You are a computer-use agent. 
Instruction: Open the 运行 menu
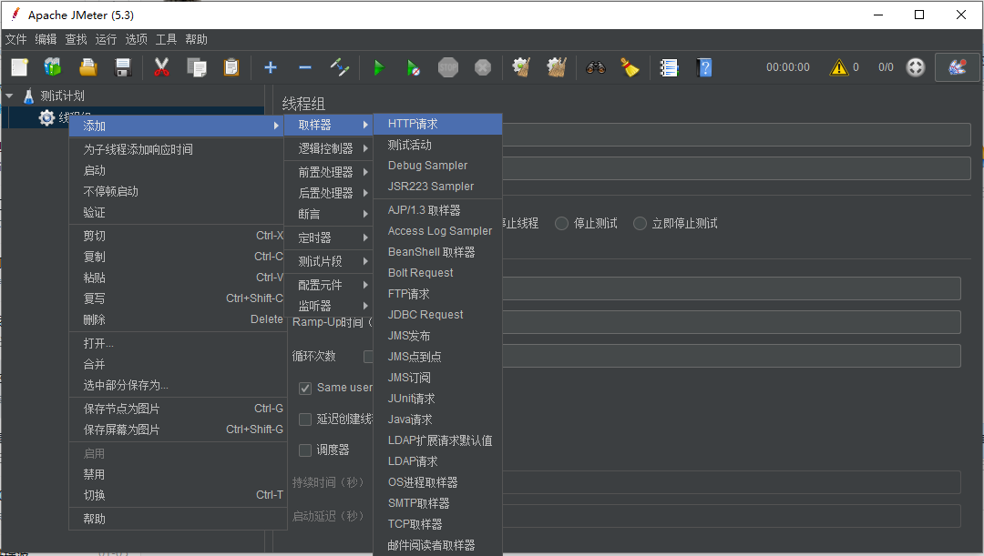tap(106, 39)
